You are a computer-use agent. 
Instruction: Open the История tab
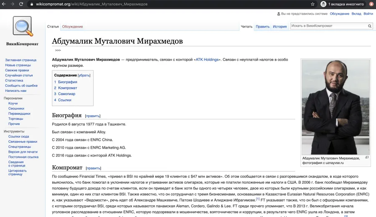(x=279, y=27)
